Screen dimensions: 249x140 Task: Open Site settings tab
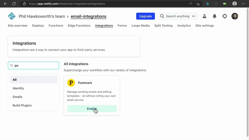click(205, 26)
